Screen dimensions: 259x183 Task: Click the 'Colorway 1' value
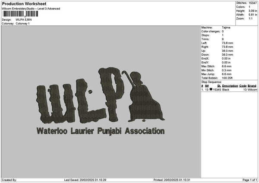click(x=22, y=24)
